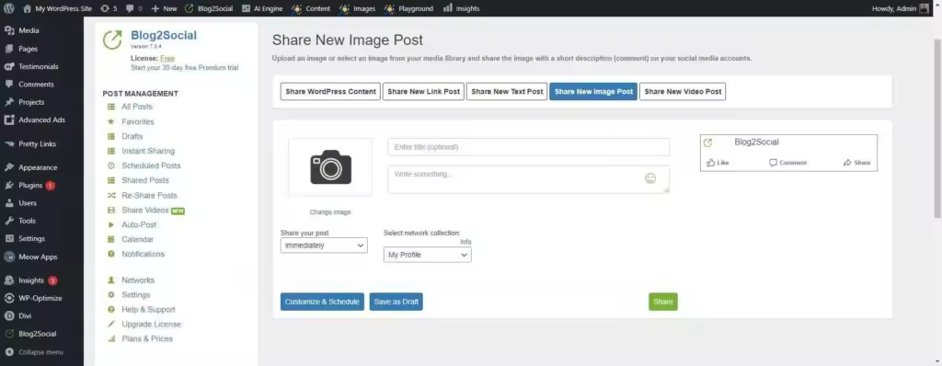Open Scheduled Posts list

[x=151, y=166]
